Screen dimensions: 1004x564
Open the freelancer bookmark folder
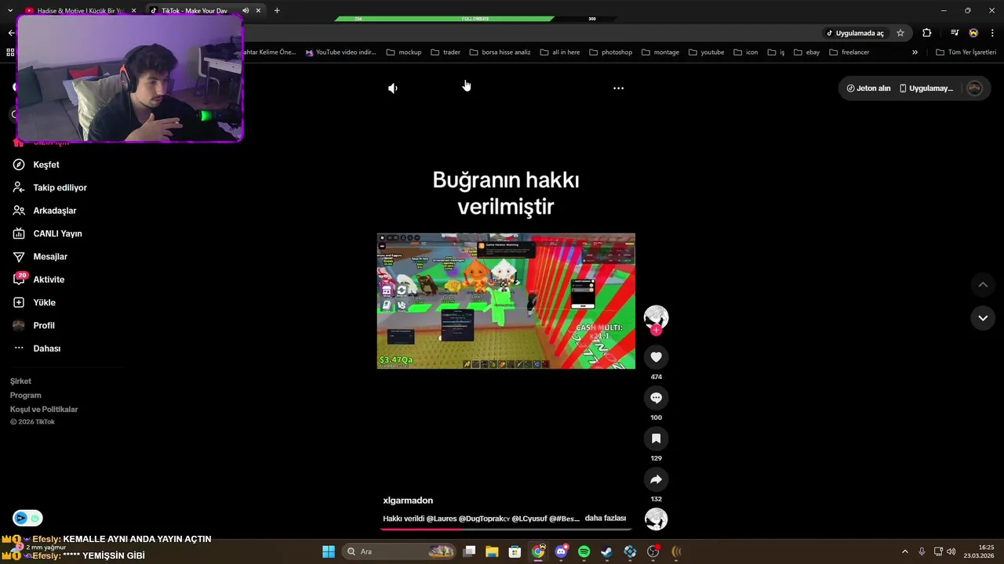[849, 52]
